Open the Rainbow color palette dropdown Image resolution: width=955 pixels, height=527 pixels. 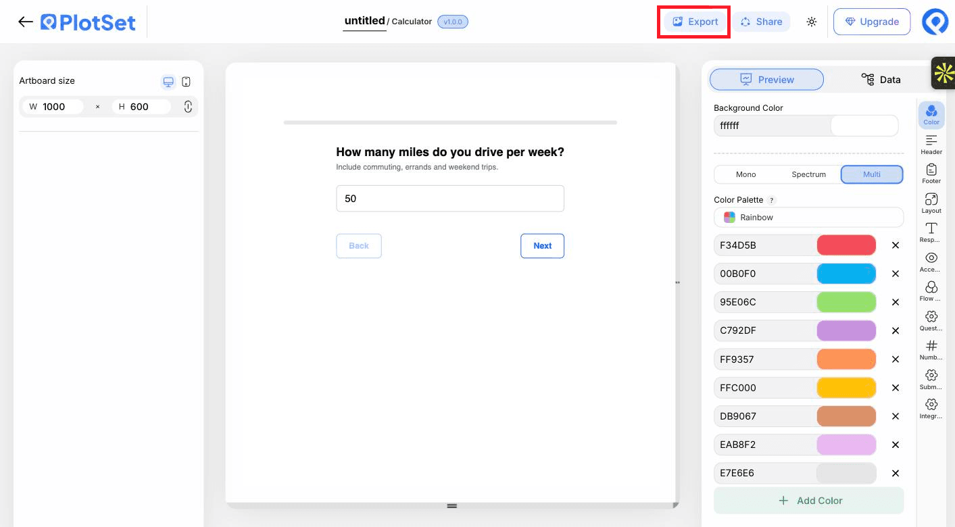click(808, 218)
